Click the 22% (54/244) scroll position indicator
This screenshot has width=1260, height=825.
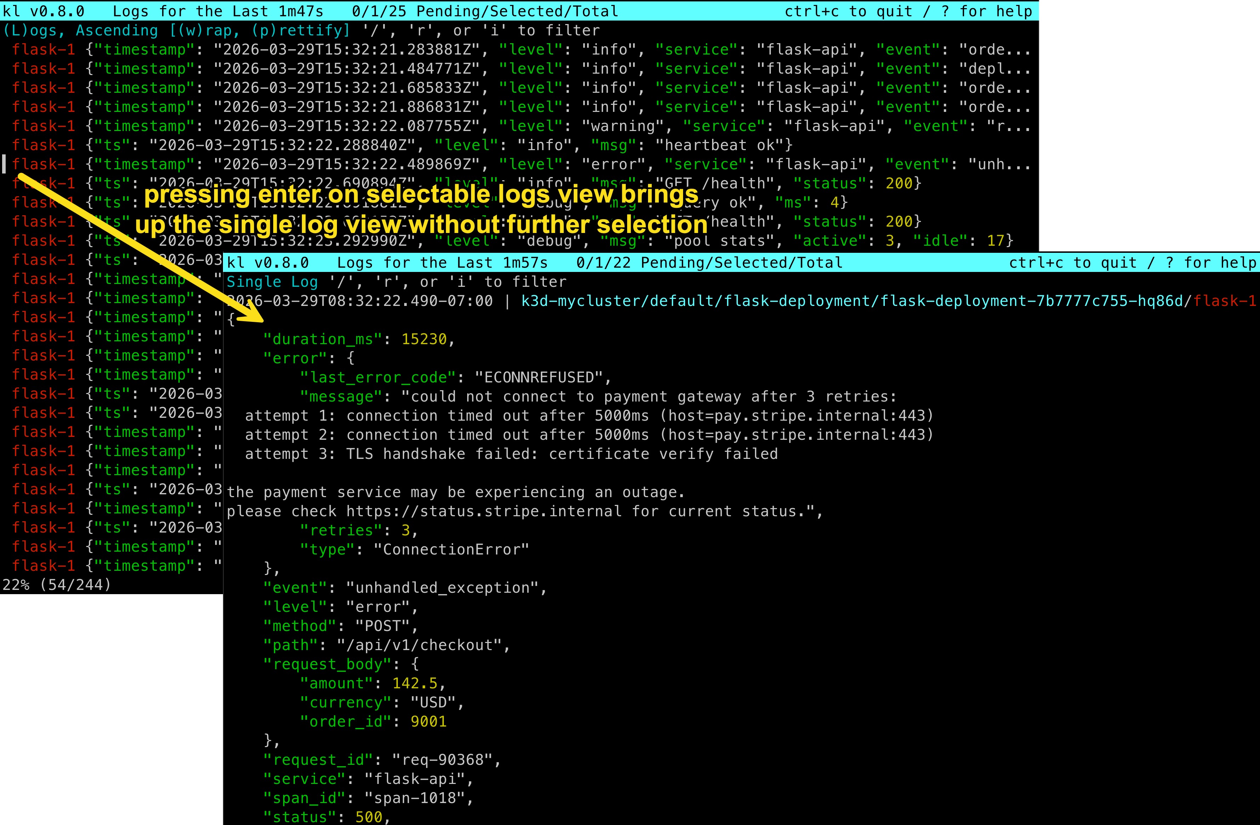pos(57,585)
